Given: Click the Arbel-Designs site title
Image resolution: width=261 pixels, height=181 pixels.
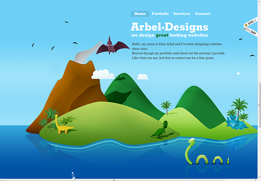Looking at the screenshot, I should pyautogui.click(x=169, y=27).
